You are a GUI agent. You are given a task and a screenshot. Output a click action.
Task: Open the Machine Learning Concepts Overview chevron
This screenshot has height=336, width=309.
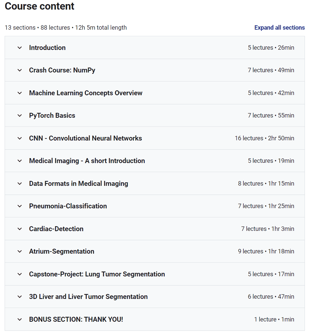click(x=20, y=93)
